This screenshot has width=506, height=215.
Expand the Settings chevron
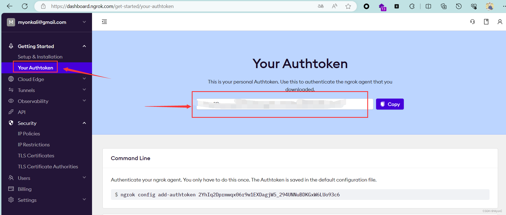[84, 200]
